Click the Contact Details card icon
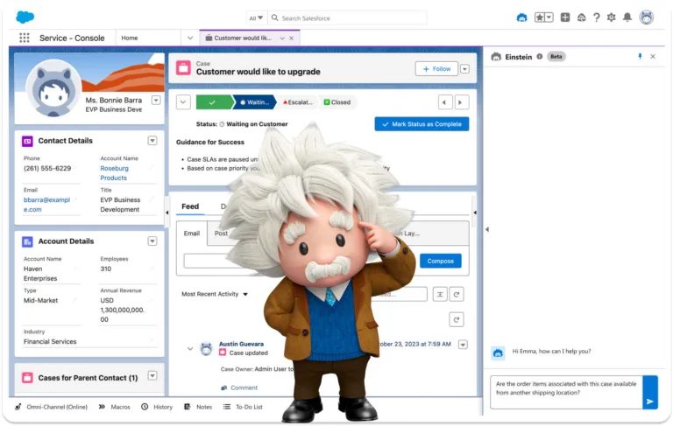This screenshot has height=426, width=673. (x=27, y=141)
